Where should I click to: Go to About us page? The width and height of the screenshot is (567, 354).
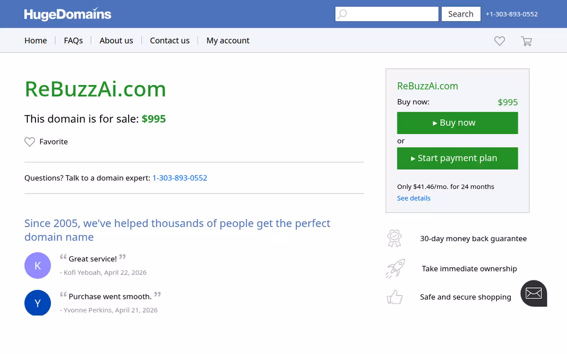116,41
